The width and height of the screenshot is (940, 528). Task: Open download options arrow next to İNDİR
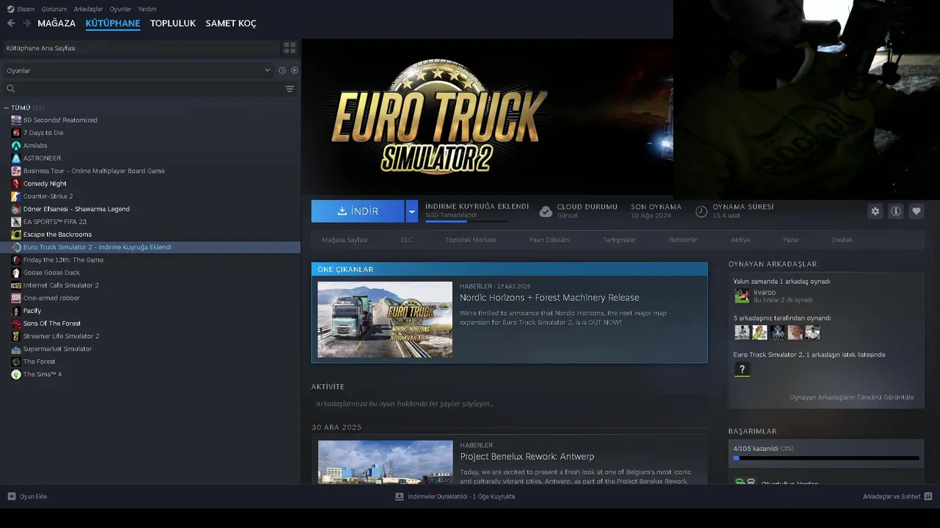pos(412,211)
